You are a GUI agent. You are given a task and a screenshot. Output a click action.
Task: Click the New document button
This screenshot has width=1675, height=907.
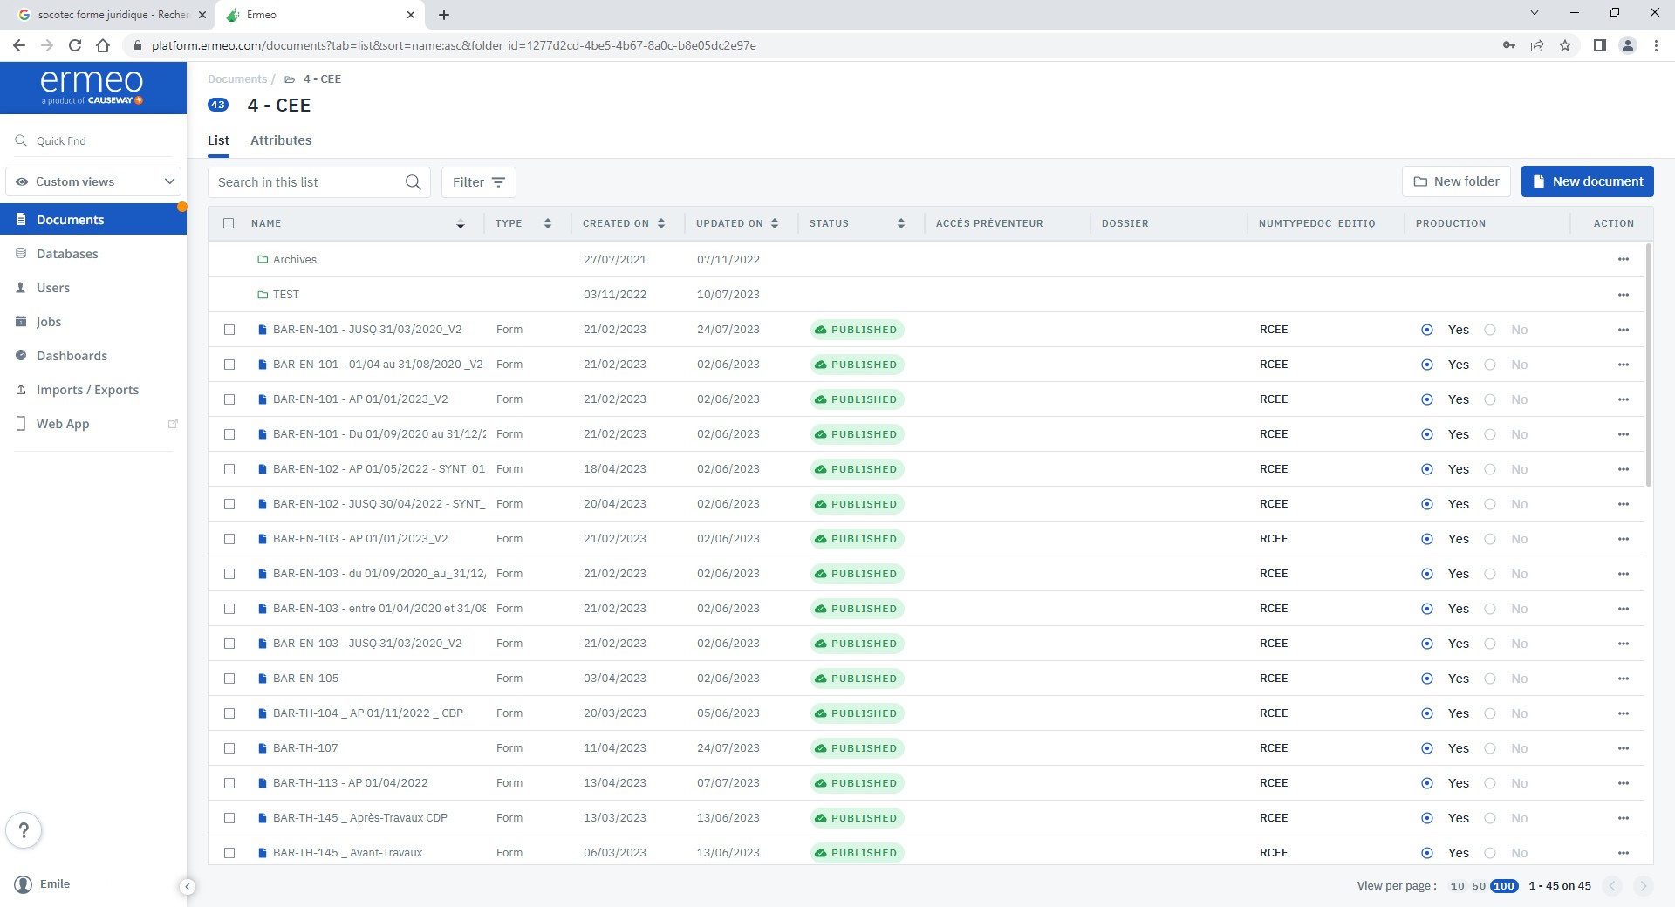click(1587, 181)
